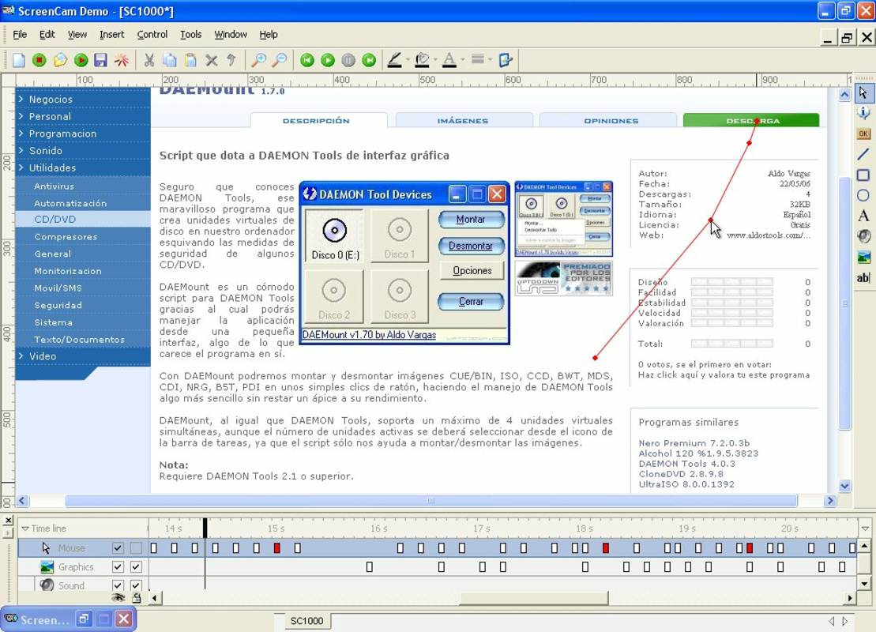Click the Cerrar button

(x=471, y=301)
